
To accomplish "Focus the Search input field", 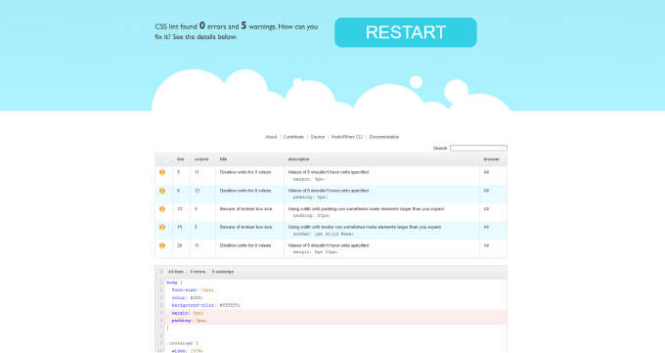I will (478, 148).
